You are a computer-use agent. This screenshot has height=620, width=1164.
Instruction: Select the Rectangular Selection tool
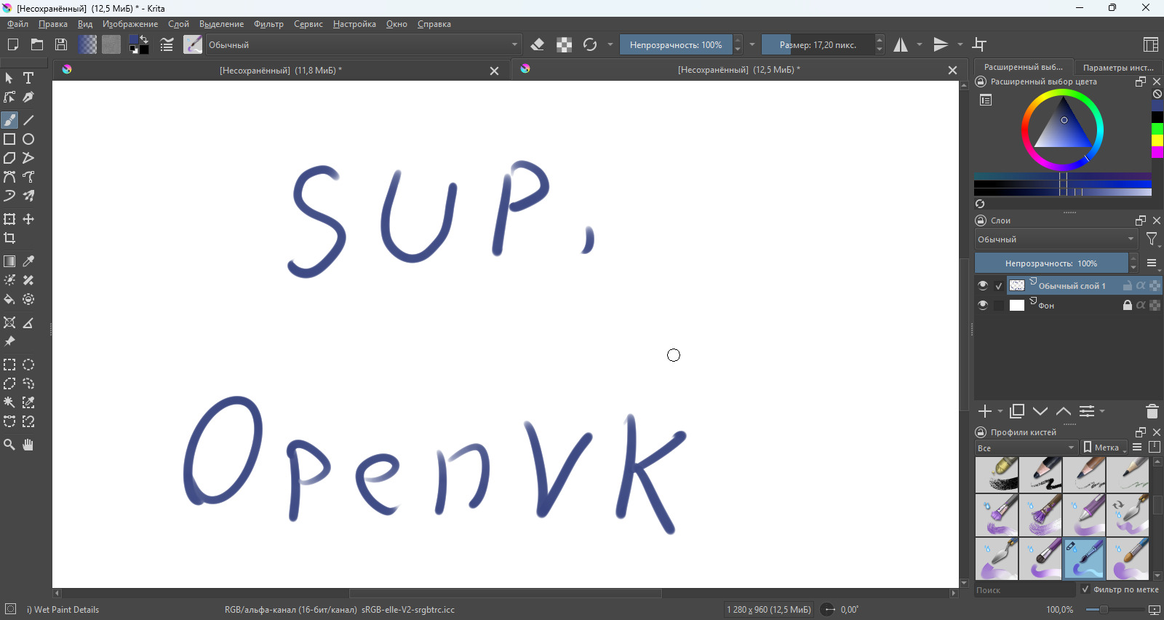(x=9, y=365)
